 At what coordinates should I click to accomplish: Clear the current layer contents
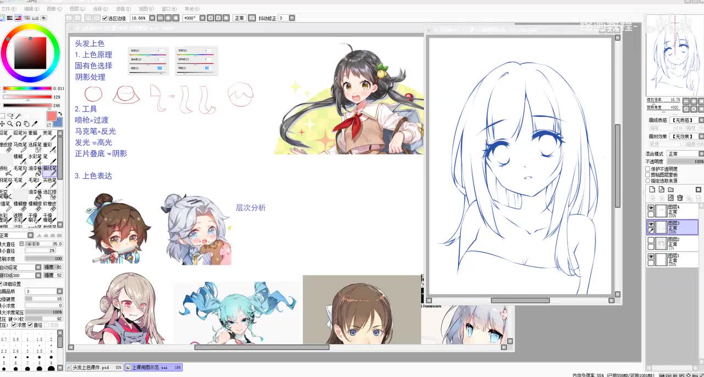click(670, 198)
